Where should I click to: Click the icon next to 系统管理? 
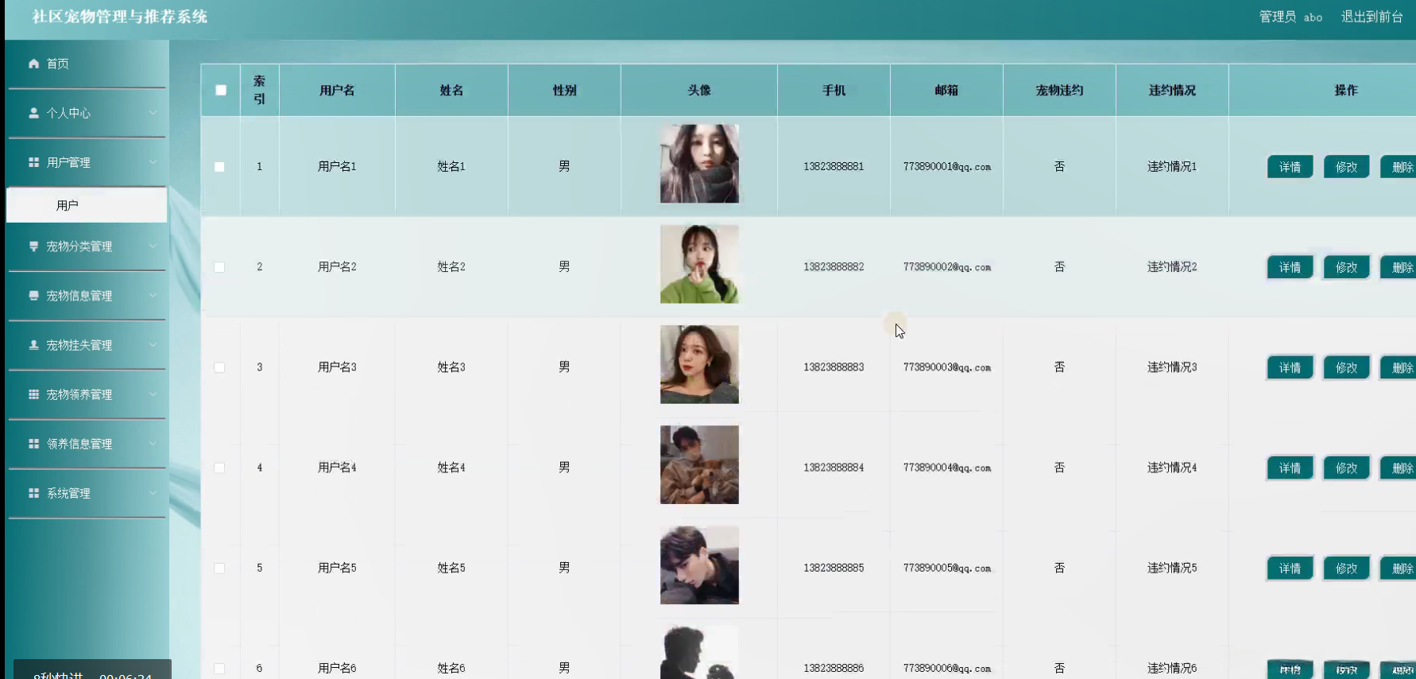click(x=33, y=493)
